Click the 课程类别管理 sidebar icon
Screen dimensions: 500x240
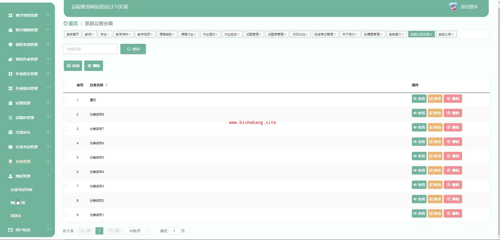tap(10, 45)
